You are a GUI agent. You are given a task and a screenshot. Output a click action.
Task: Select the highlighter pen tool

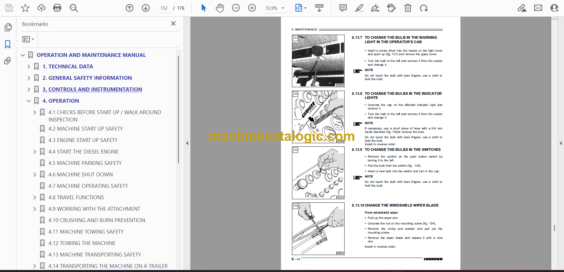359,8
